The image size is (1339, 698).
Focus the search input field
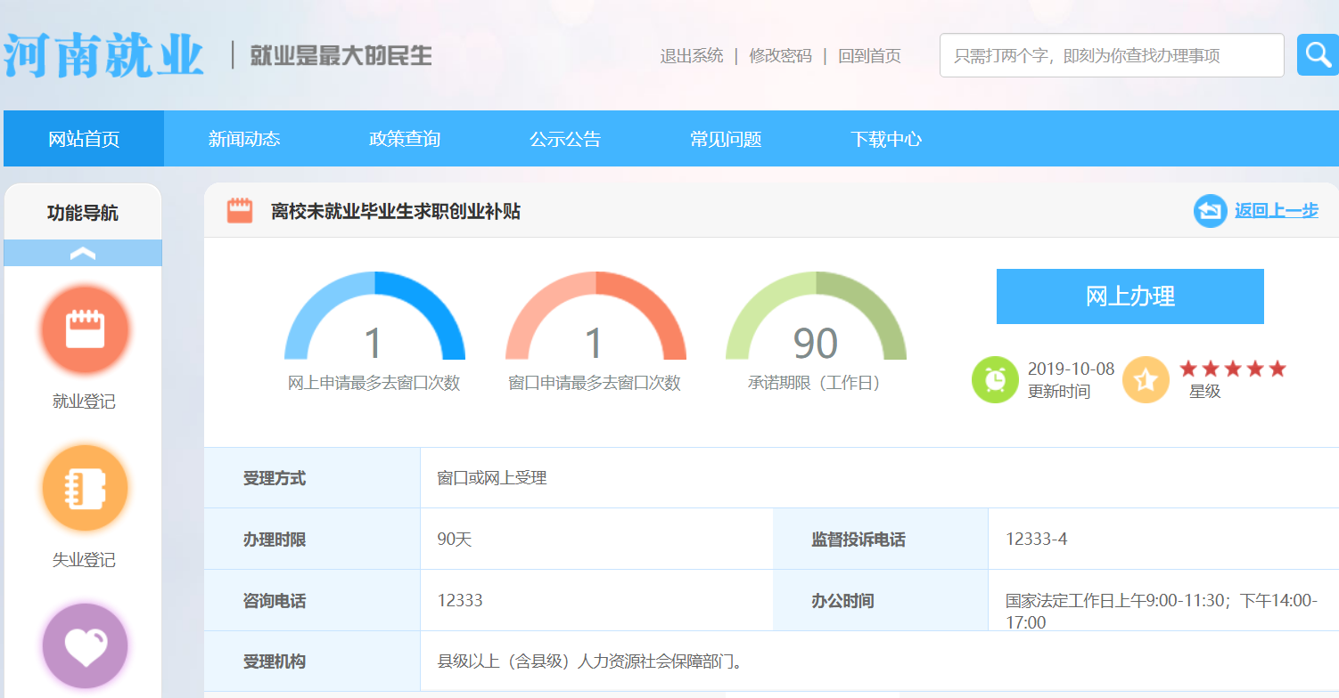(1111, 56)
